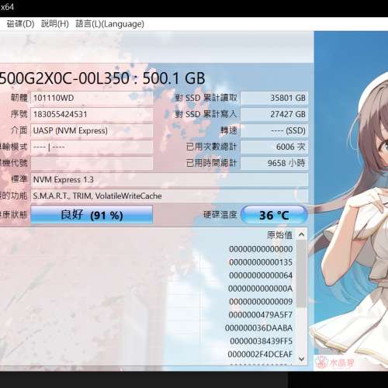Click the 良好 (91 %) health status button

coord(92,215)
